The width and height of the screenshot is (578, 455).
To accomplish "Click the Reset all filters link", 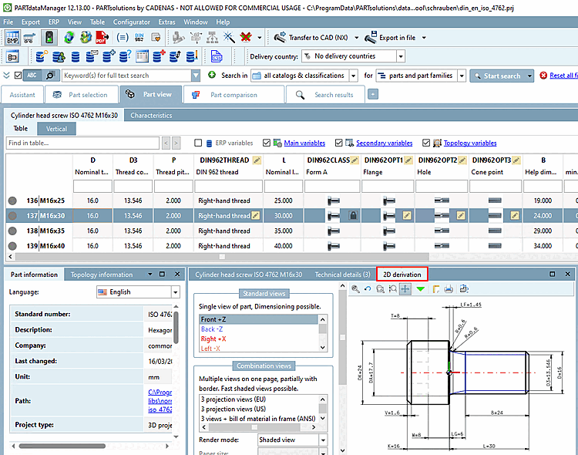I will (563, 76).
